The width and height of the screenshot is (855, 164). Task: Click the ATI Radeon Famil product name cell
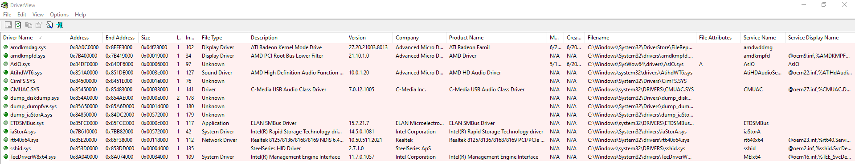469,47
